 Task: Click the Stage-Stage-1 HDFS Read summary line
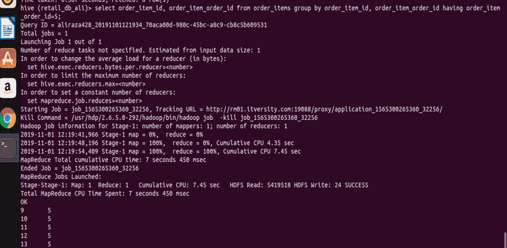click(x=194, y=185)
